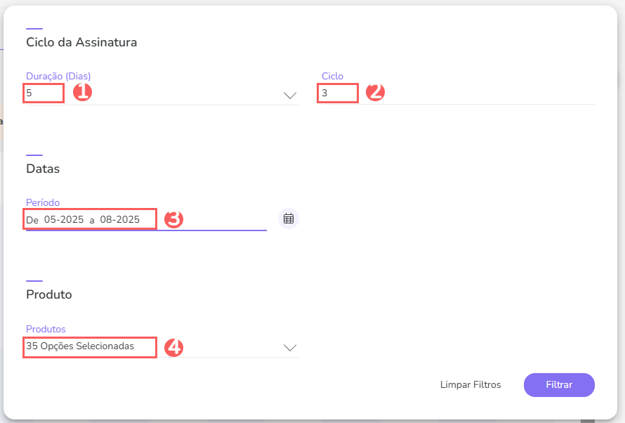Click the 'Produtos' field label
The height and width of the screenshot is (423, 625).
tap(46, 329)
